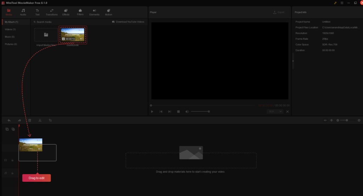Click the fit-timeline-to-window icon

tap(325, 120)
